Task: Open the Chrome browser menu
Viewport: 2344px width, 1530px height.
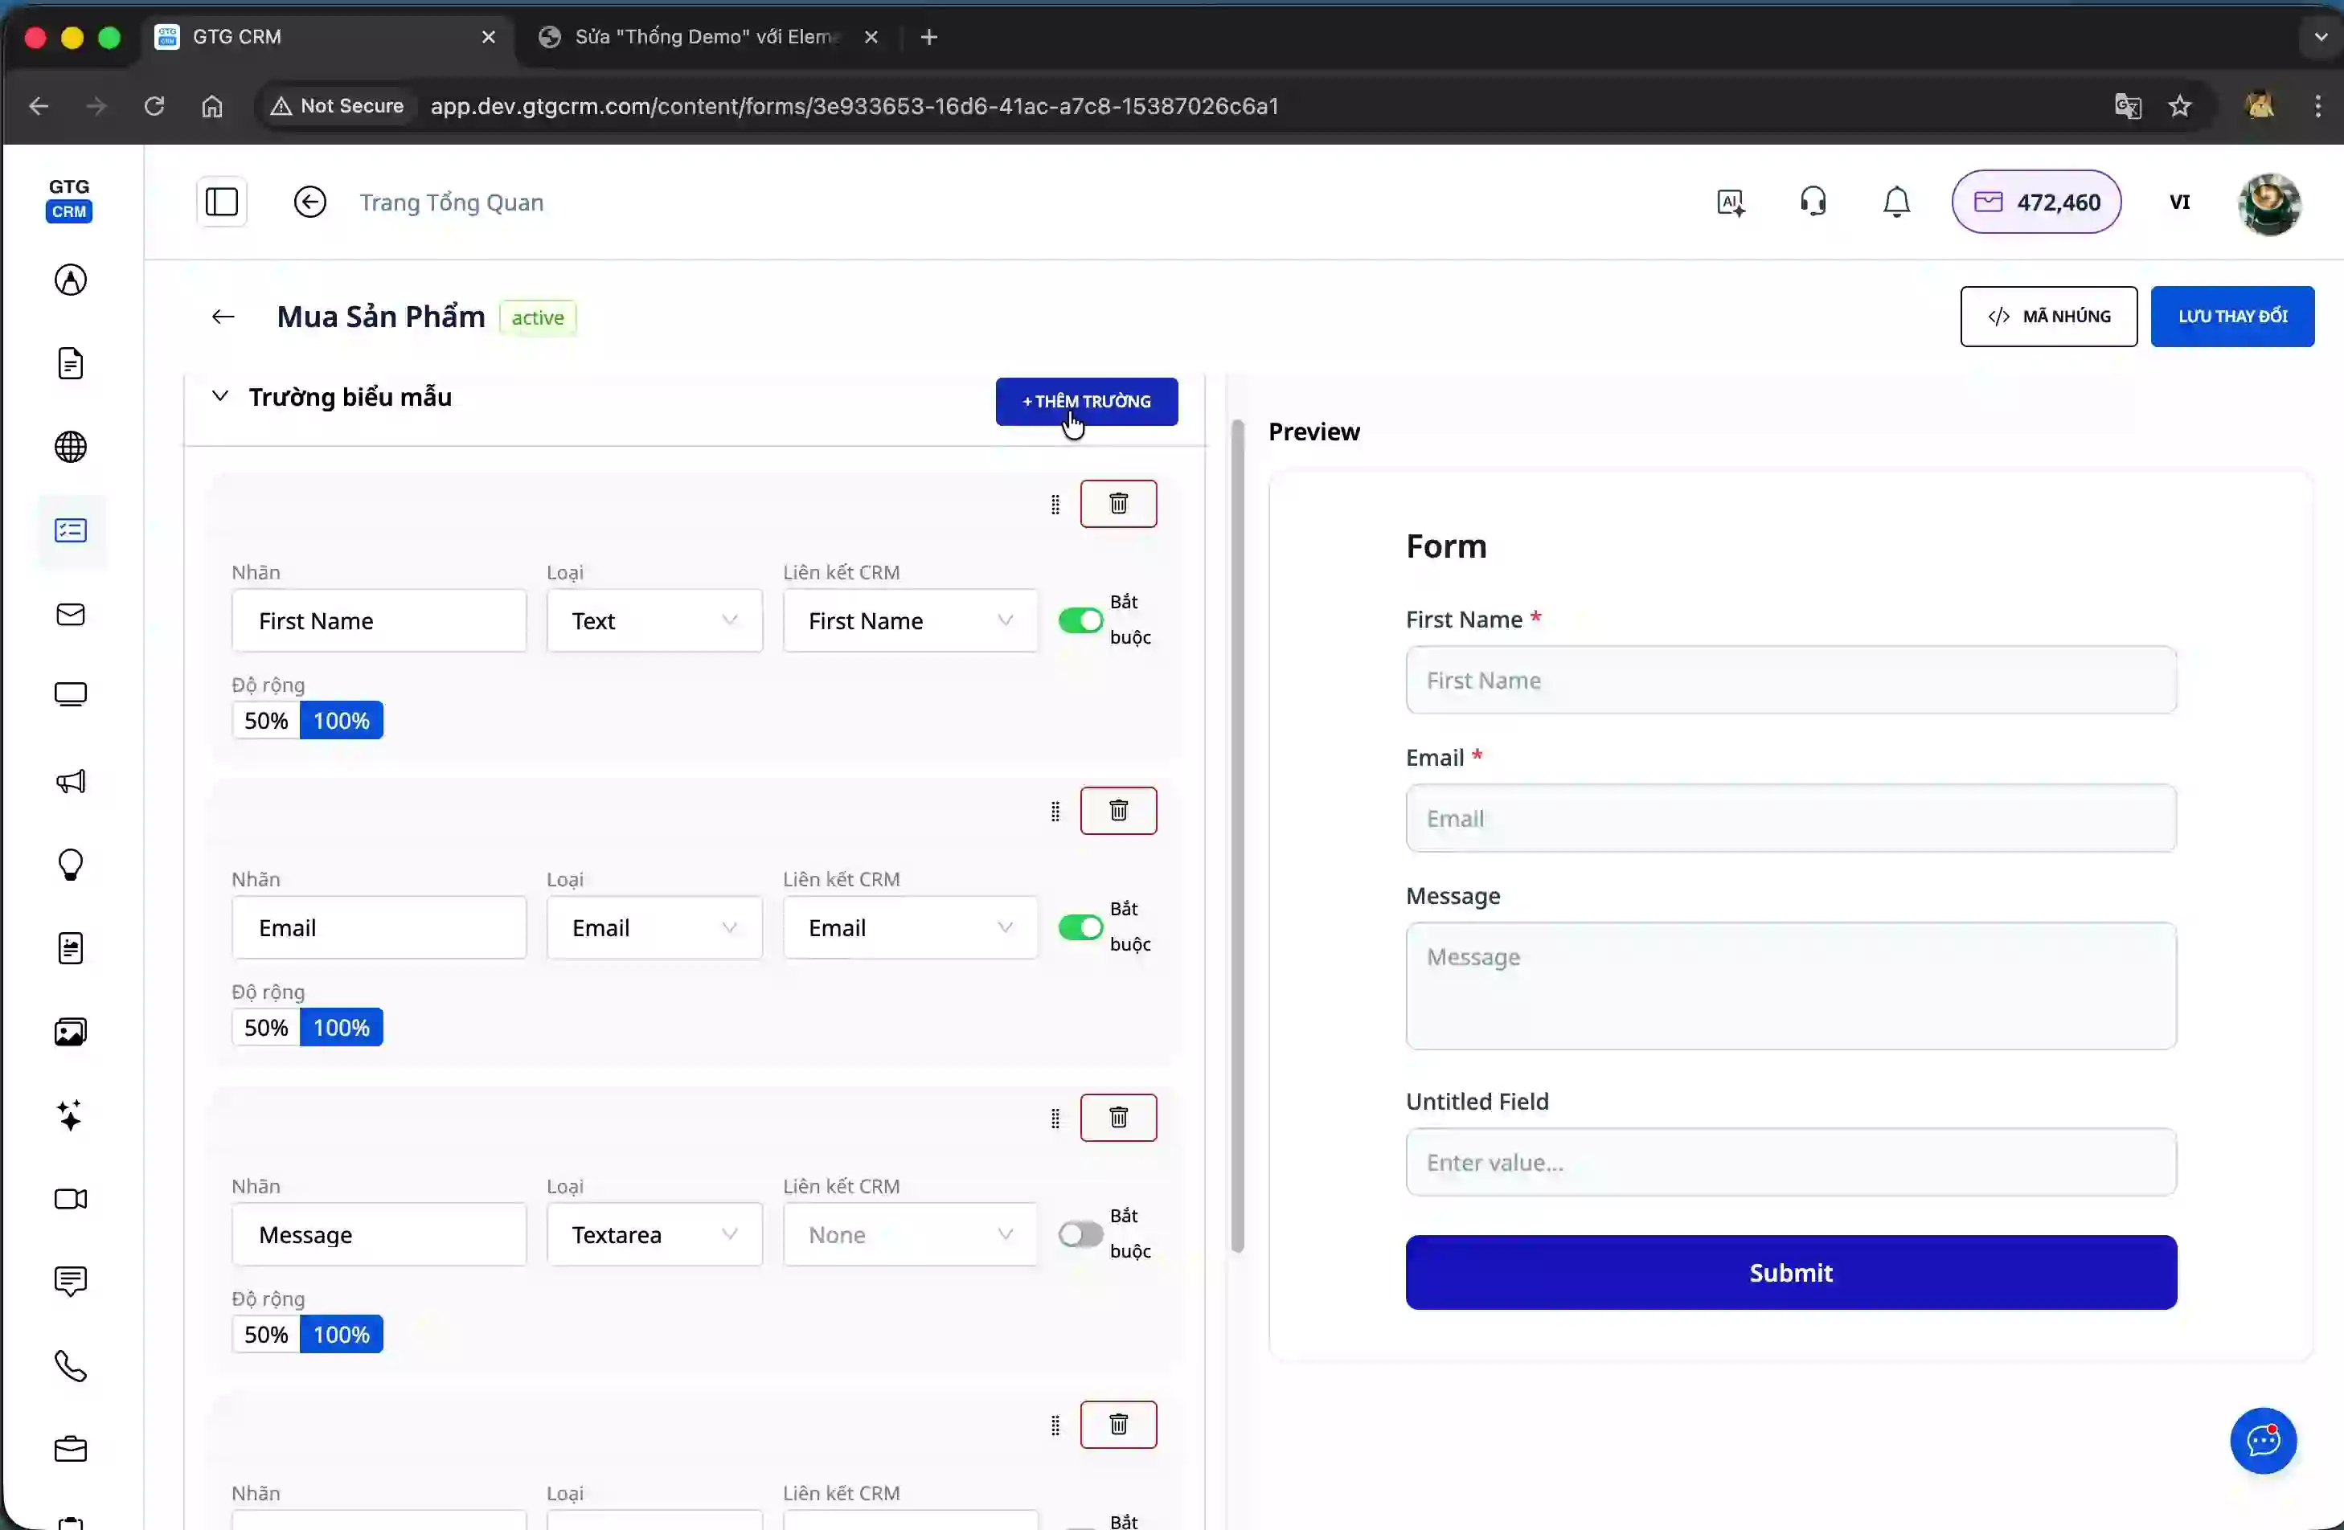Action: [2318, 105]
